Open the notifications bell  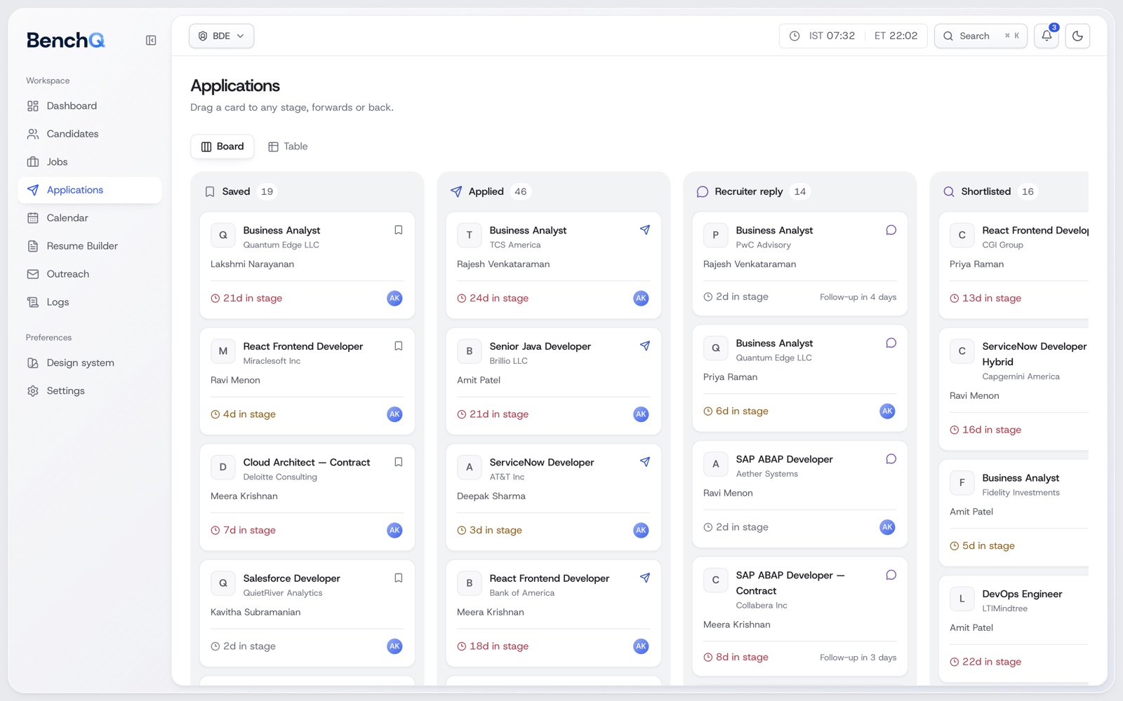[1046, 36]
